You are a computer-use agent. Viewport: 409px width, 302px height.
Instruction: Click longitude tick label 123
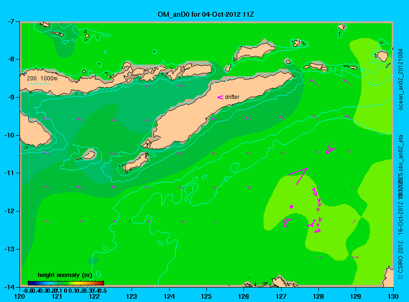pos(132,296)
